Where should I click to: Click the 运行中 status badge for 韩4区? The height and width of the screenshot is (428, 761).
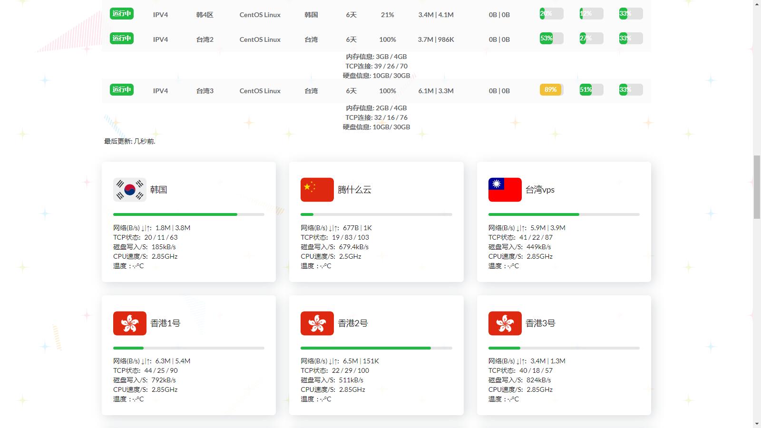click(x=121, y=14)
